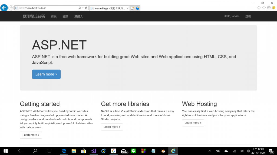The image size is (277, 155).
Task: Open the 連絡人 navigation item
Action: point(78,16)
